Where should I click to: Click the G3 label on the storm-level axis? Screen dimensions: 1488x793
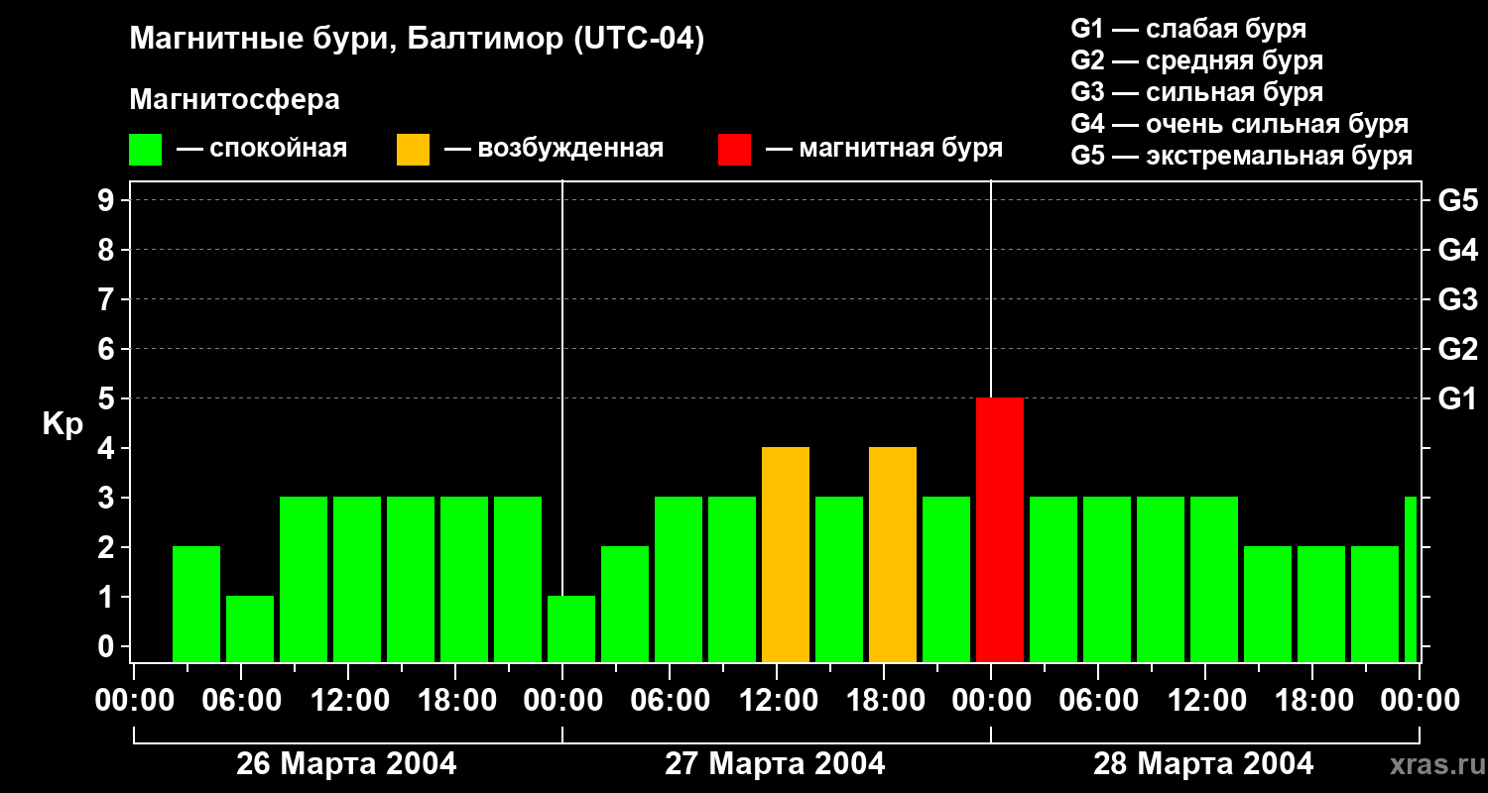[x=1457, y=299]
